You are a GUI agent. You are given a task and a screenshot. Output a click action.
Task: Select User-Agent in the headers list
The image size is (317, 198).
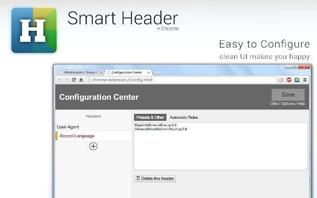[x=68, y=127]
